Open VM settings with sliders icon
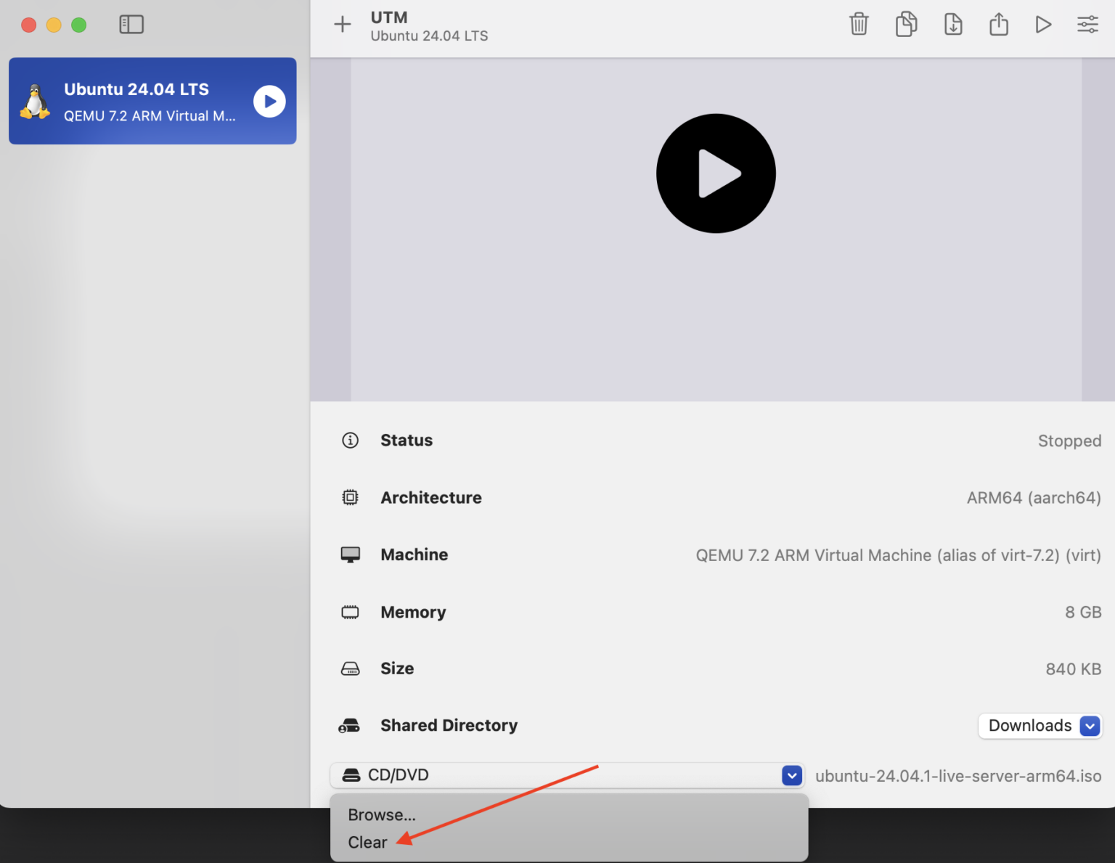The width and height of the screenshot is (1115, 863). [x=1087, y=24]
